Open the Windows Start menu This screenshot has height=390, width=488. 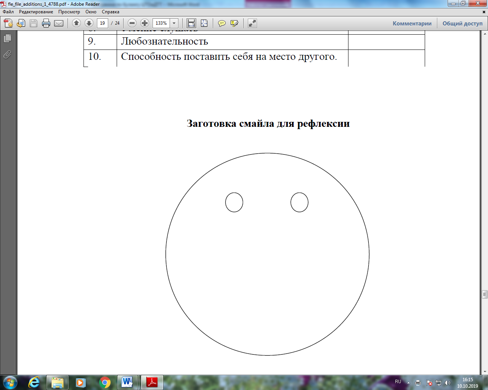(10, 382)
